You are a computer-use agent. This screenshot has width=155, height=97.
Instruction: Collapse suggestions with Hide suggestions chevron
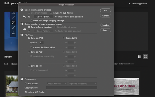coord(129,4)
